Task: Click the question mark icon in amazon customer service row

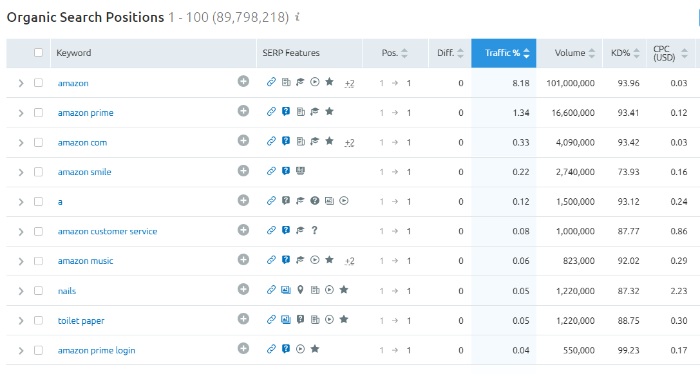Action: click(315, 230)
